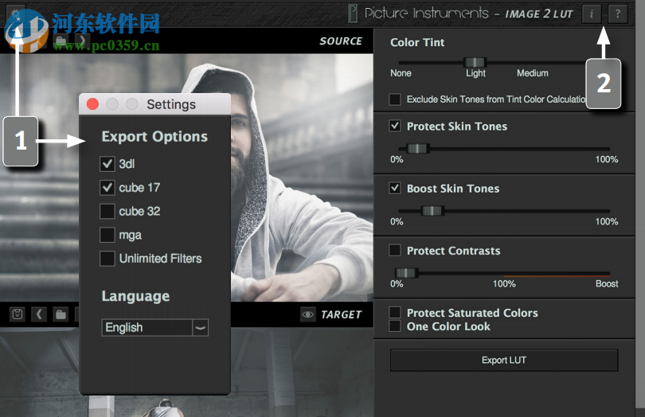Open the Language dropdown arrow
Screen dimensions: 645x417
[x=201, y=328]
